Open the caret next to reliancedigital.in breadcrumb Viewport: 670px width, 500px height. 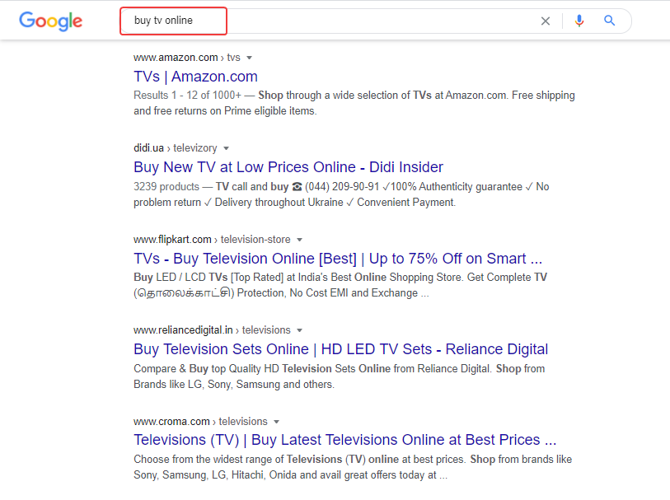coord(300,330)
